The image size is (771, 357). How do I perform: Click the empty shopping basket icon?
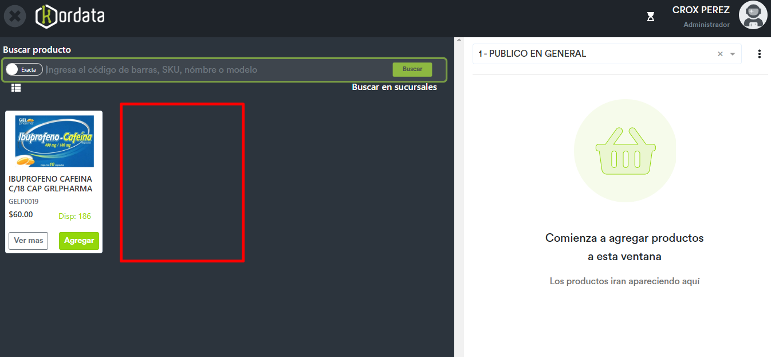tap(624, 151)
